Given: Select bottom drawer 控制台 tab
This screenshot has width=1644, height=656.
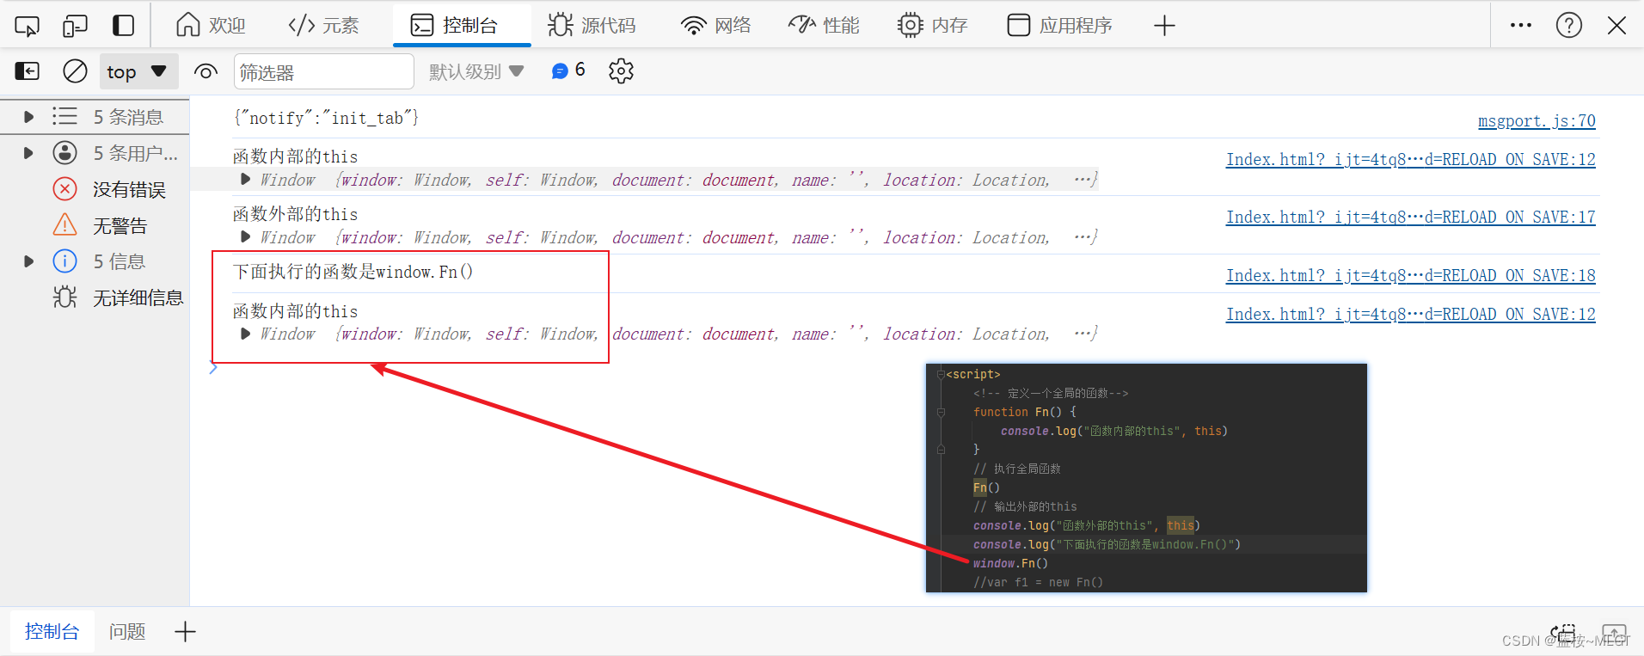Looking at the screenshot, I should coord(52,632).
